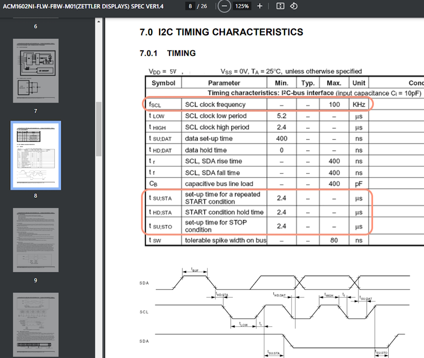Click the fit to page icon
Viewport: 424px width, 358px height.
[280, 6]
